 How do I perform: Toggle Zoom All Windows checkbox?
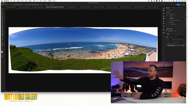coord(25,5)
